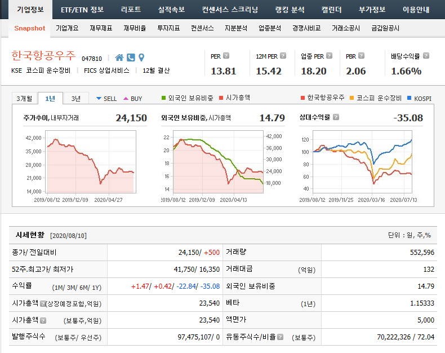Select the 기업정보 top menu
The image size is (445, 353).
tap(30, 10)
